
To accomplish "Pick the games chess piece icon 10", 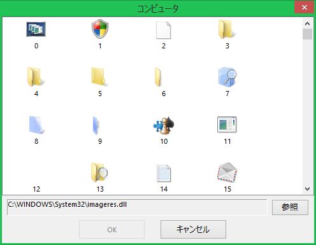I will pos(164,125).
